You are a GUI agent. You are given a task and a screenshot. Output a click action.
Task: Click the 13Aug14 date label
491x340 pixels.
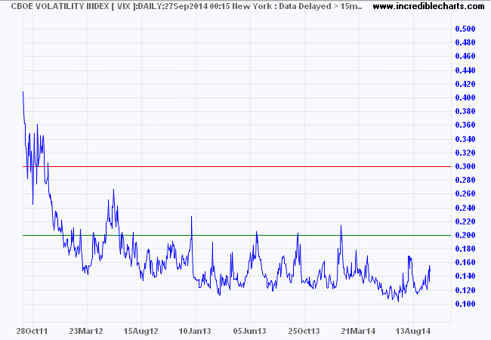click(413, 331)
